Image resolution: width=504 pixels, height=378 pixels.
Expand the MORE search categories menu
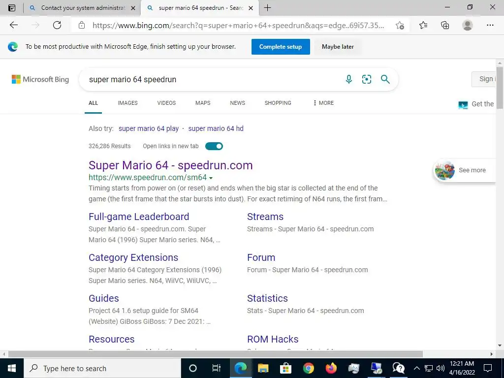pyautogui.click(x=323, y=103)
